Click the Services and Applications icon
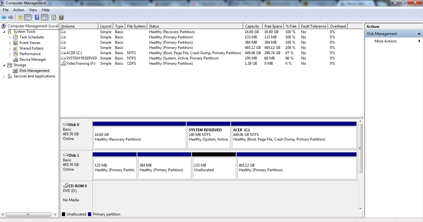 pos(10,76)
